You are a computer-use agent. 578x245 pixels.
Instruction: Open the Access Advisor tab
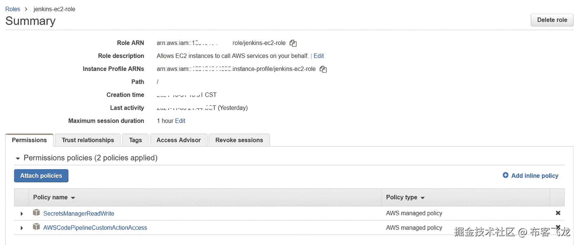(x=179, y=140)
